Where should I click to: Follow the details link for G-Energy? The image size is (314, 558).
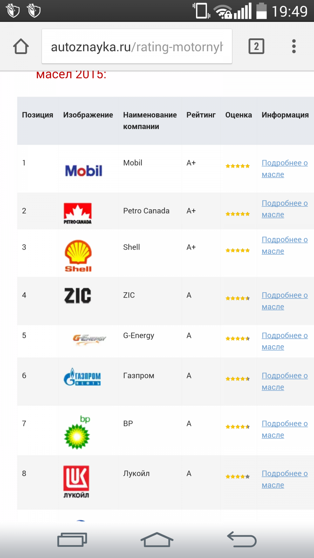point(284,341)
